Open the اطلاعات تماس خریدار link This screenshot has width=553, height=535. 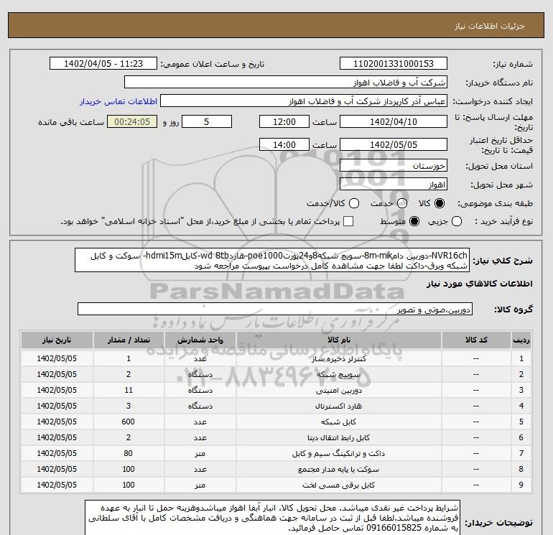tap(118, 101)
